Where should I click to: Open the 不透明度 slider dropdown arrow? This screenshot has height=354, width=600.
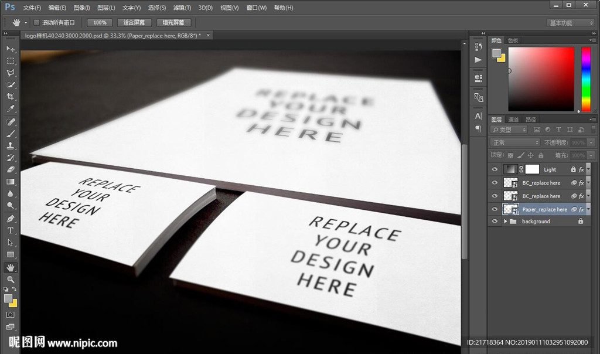(x=591, y=142)
